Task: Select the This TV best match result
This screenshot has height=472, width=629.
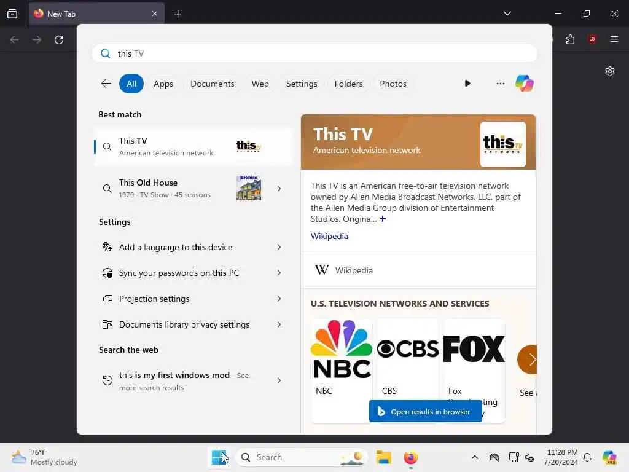Action: coord(194,146)
